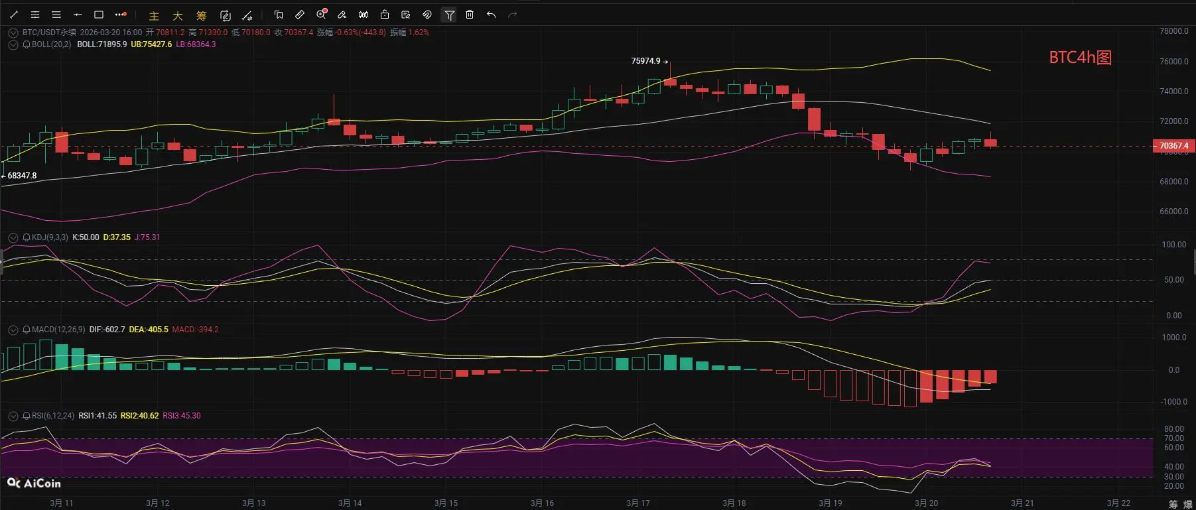1196x510 pixels.
Task: Undo the last action with the arrow
Action: [491, 15]
